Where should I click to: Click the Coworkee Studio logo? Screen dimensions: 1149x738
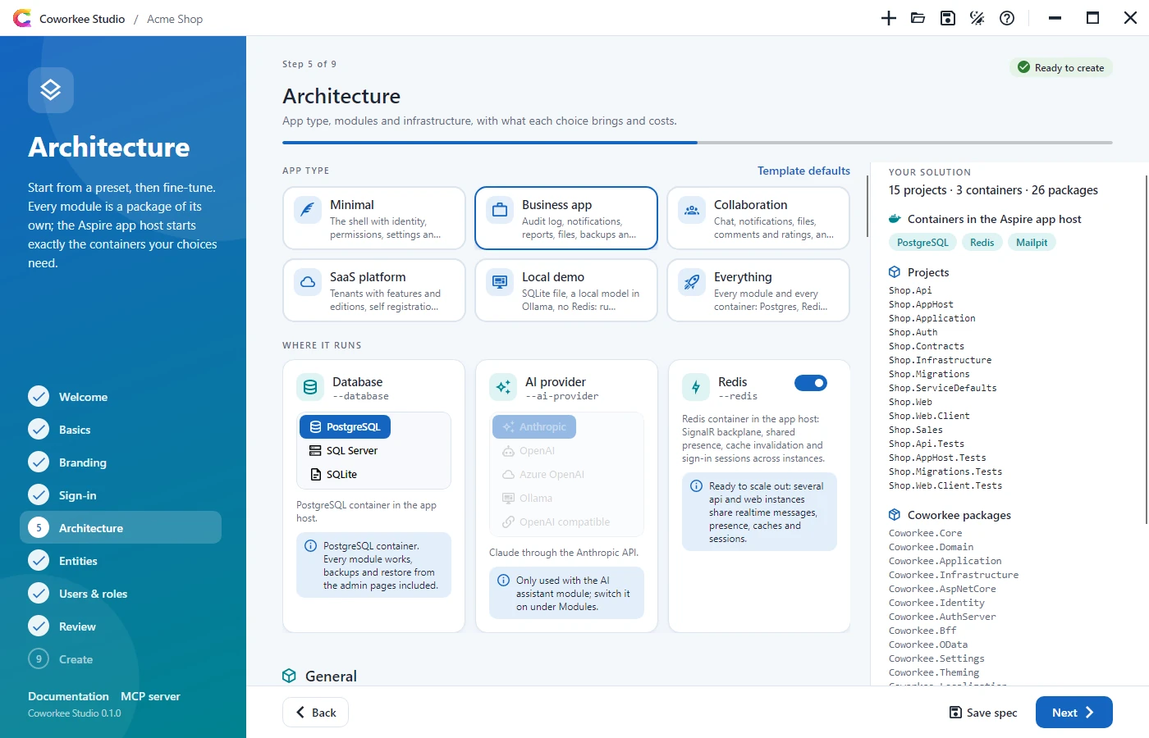pos(22,18)
